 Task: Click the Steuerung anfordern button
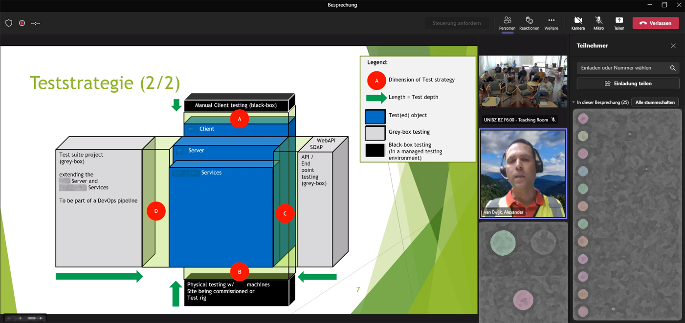(456, 23)
